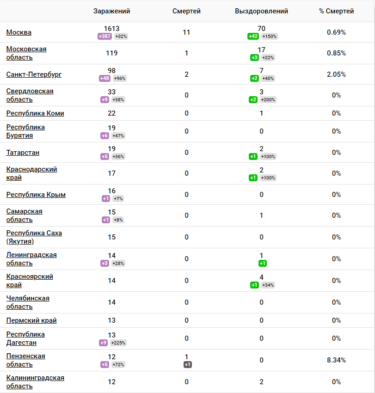
Task: Open the Москва region link
Action: click(x=18, y=32)
